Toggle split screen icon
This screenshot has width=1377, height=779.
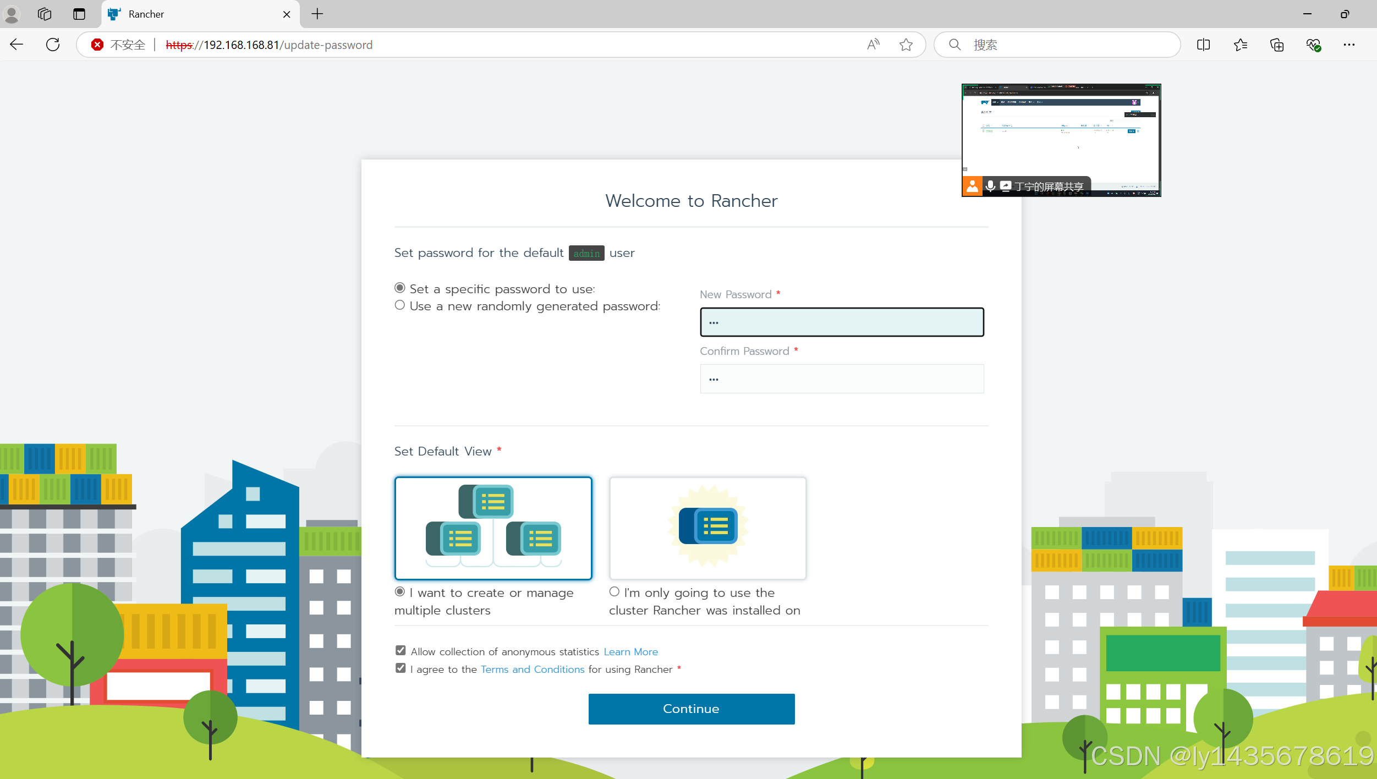pyautogui.click(x=1203, y=45)
